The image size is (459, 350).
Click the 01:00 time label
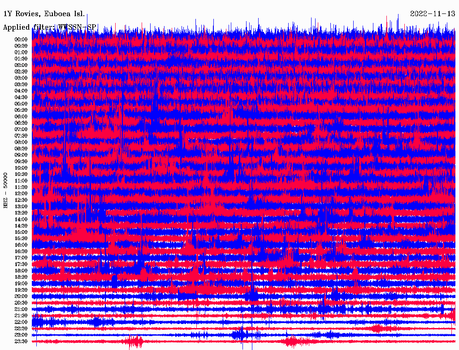point(21,52)
